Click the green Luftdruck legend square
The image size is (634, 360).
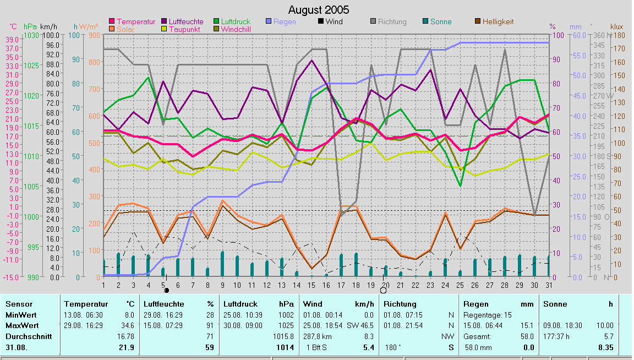click(x=217, y=21)
